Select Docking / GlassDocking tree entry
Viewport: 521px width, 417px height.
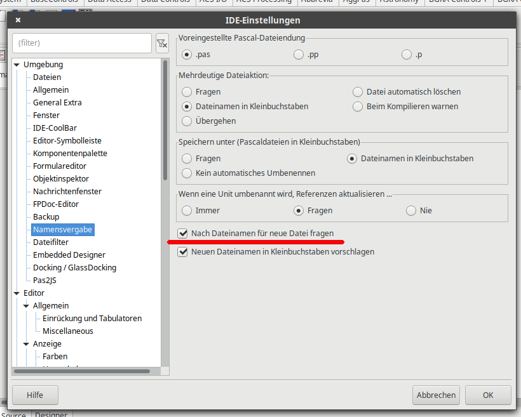click(x=74, y=268)
